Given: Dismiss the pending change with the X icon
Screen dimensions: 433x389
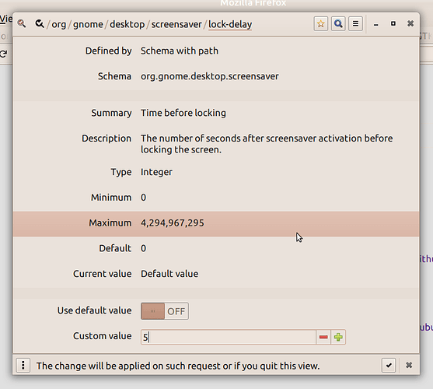Looking at the screenshot, I should tap(409, 365).
